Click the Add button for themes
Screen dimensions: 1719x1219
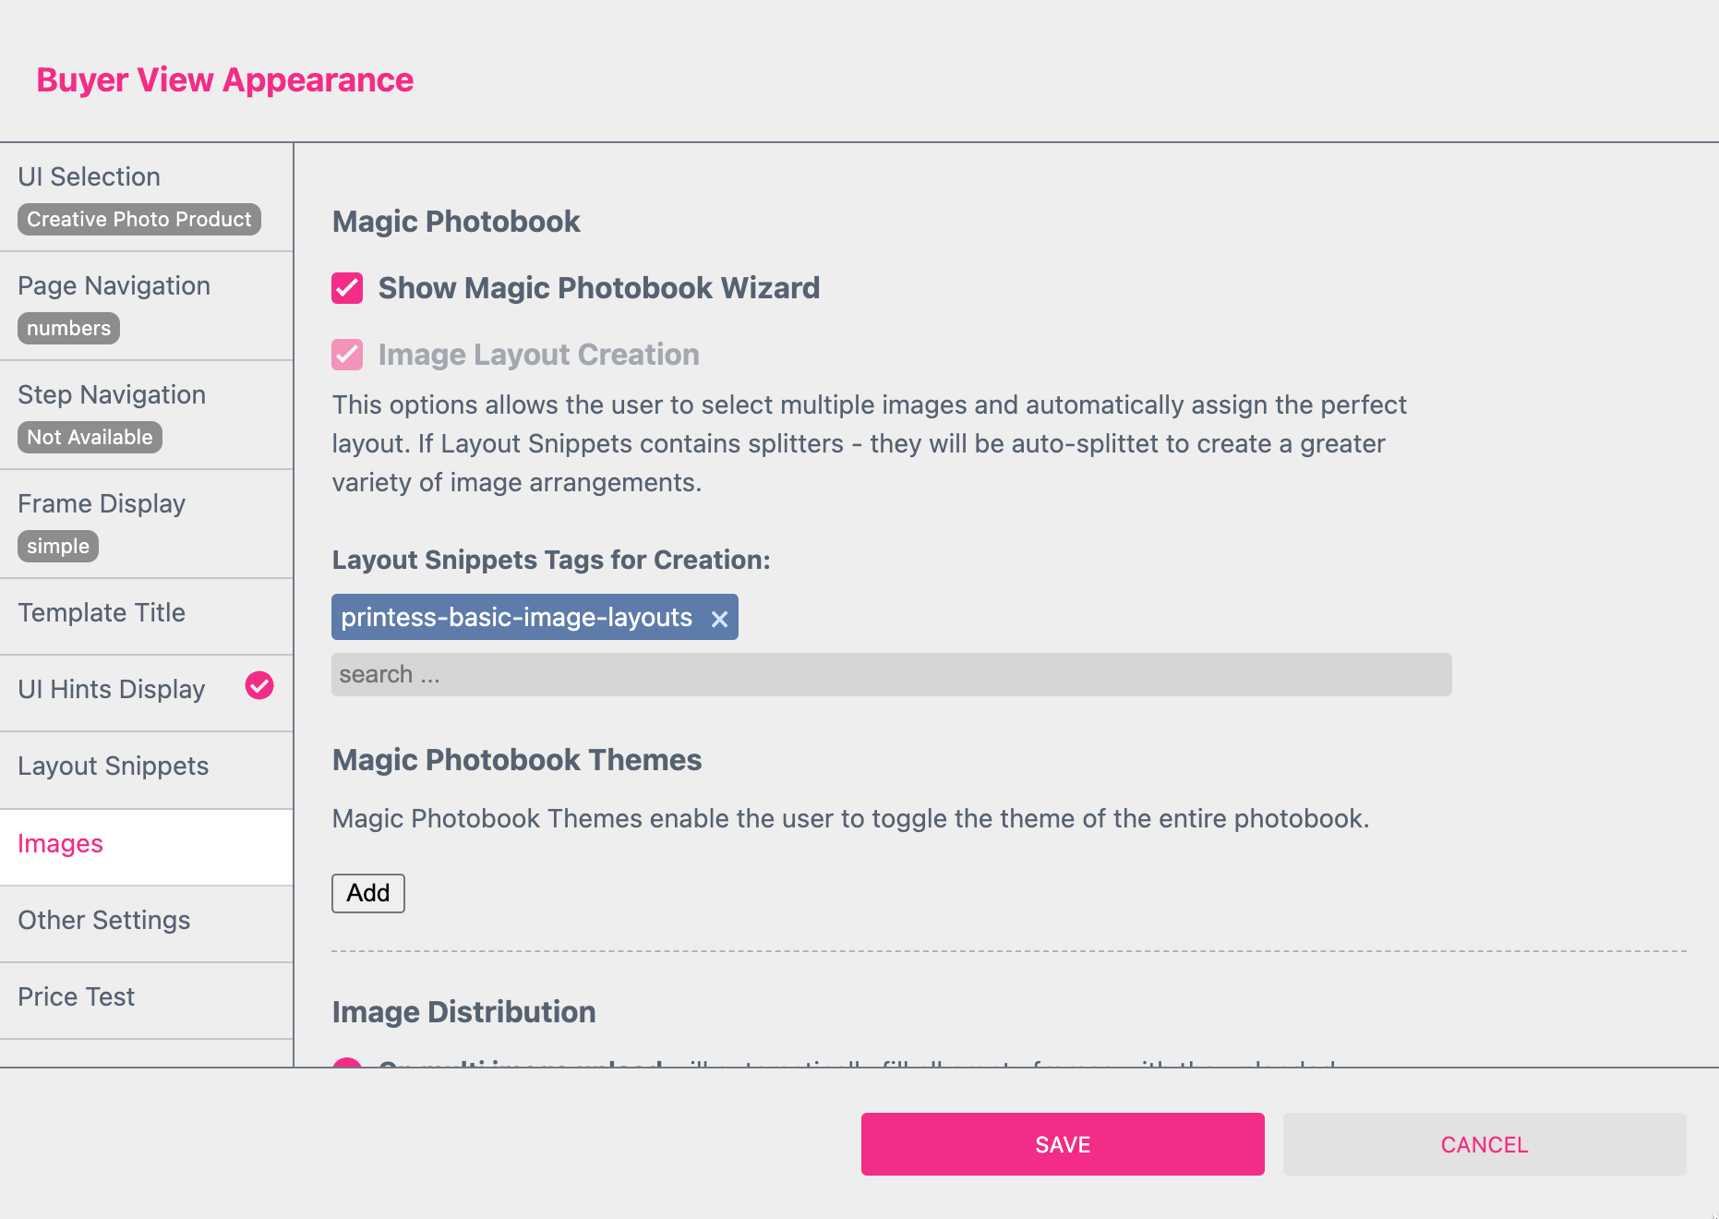[x=368, y=893]
